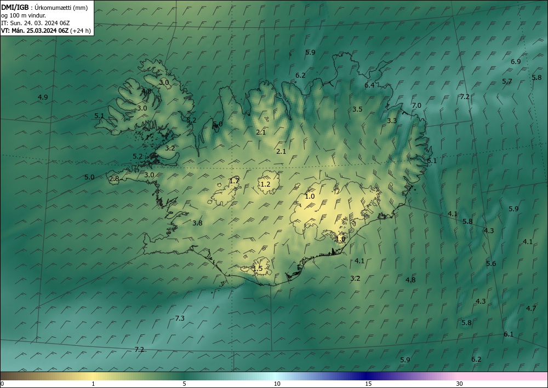Click the '4.8' value off the southeast coast

coord(410,280)
